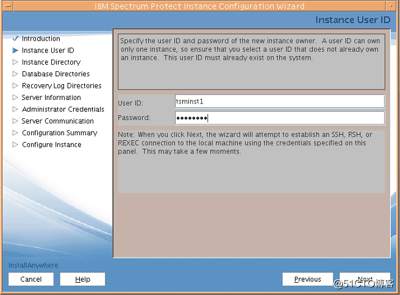Click the User ID label
The image size is (400, 295).
point(130,103)
